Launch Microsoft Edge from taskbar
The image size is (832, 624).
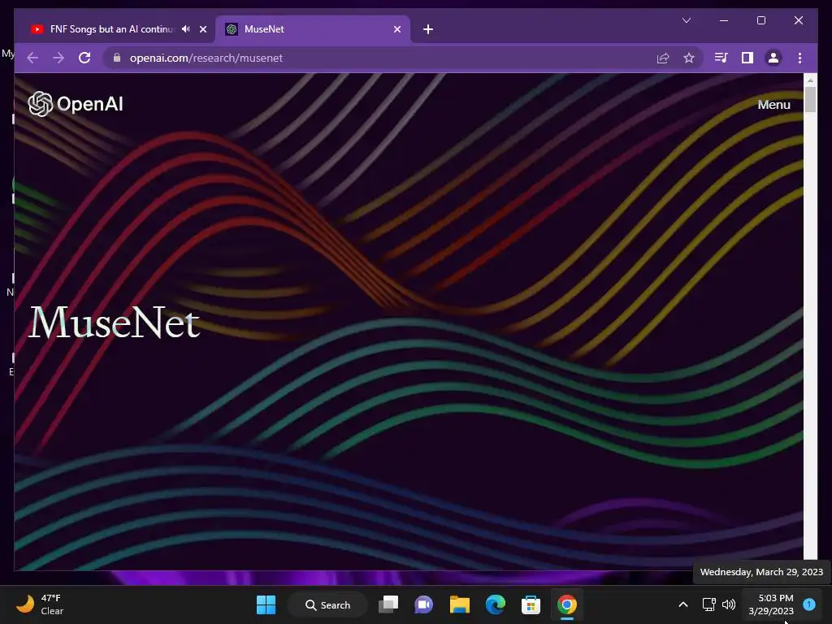pos(495,604)
